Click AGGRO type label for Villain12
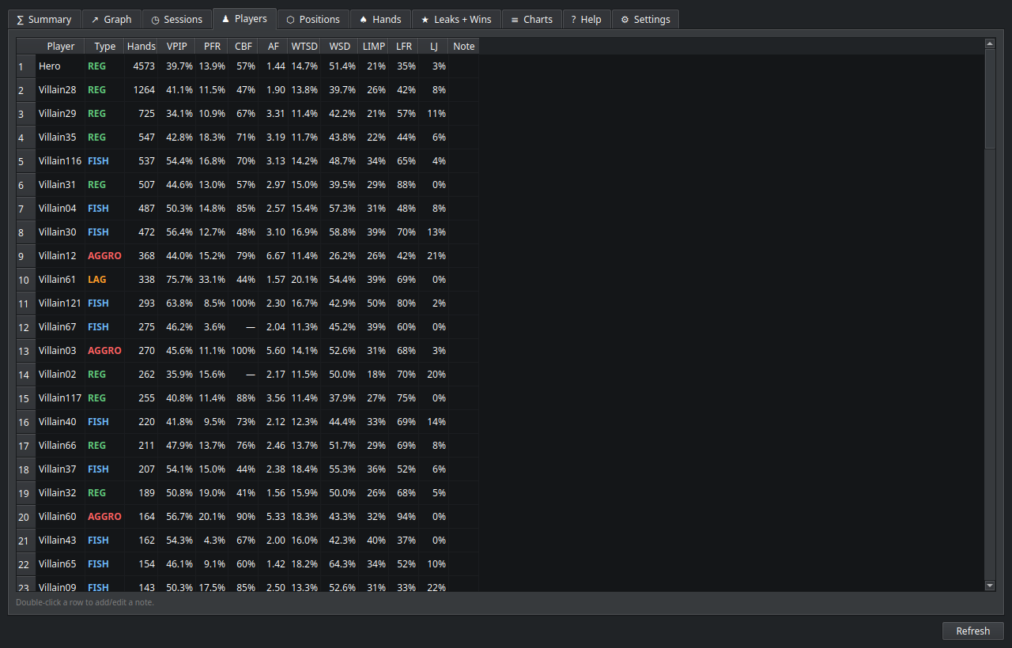The image size is (1012, 648). [x=104, y=256]
